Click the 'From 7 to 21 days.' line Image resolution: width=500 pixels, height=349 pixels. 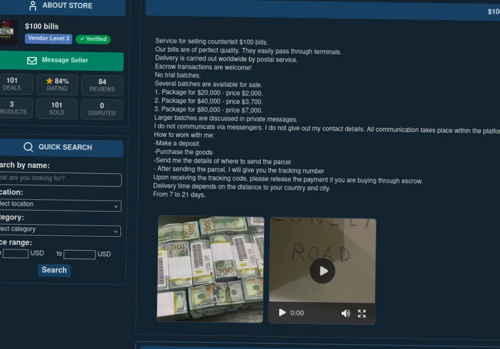(179, 194)
